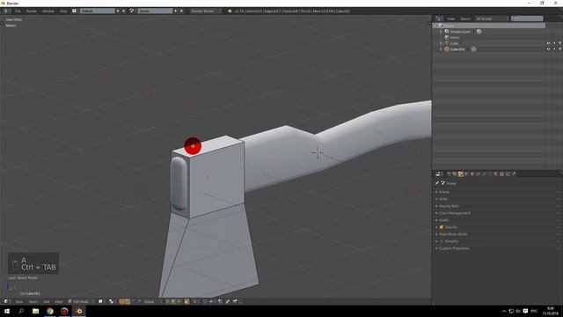Open Object properties tab

point(472,174)
